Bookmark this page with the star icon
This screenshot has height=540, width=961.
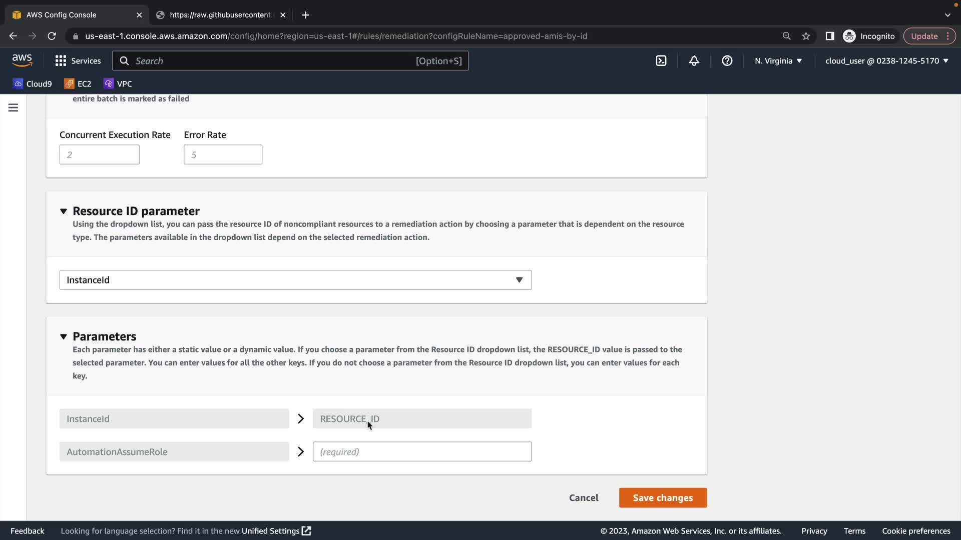coord(806,36)
